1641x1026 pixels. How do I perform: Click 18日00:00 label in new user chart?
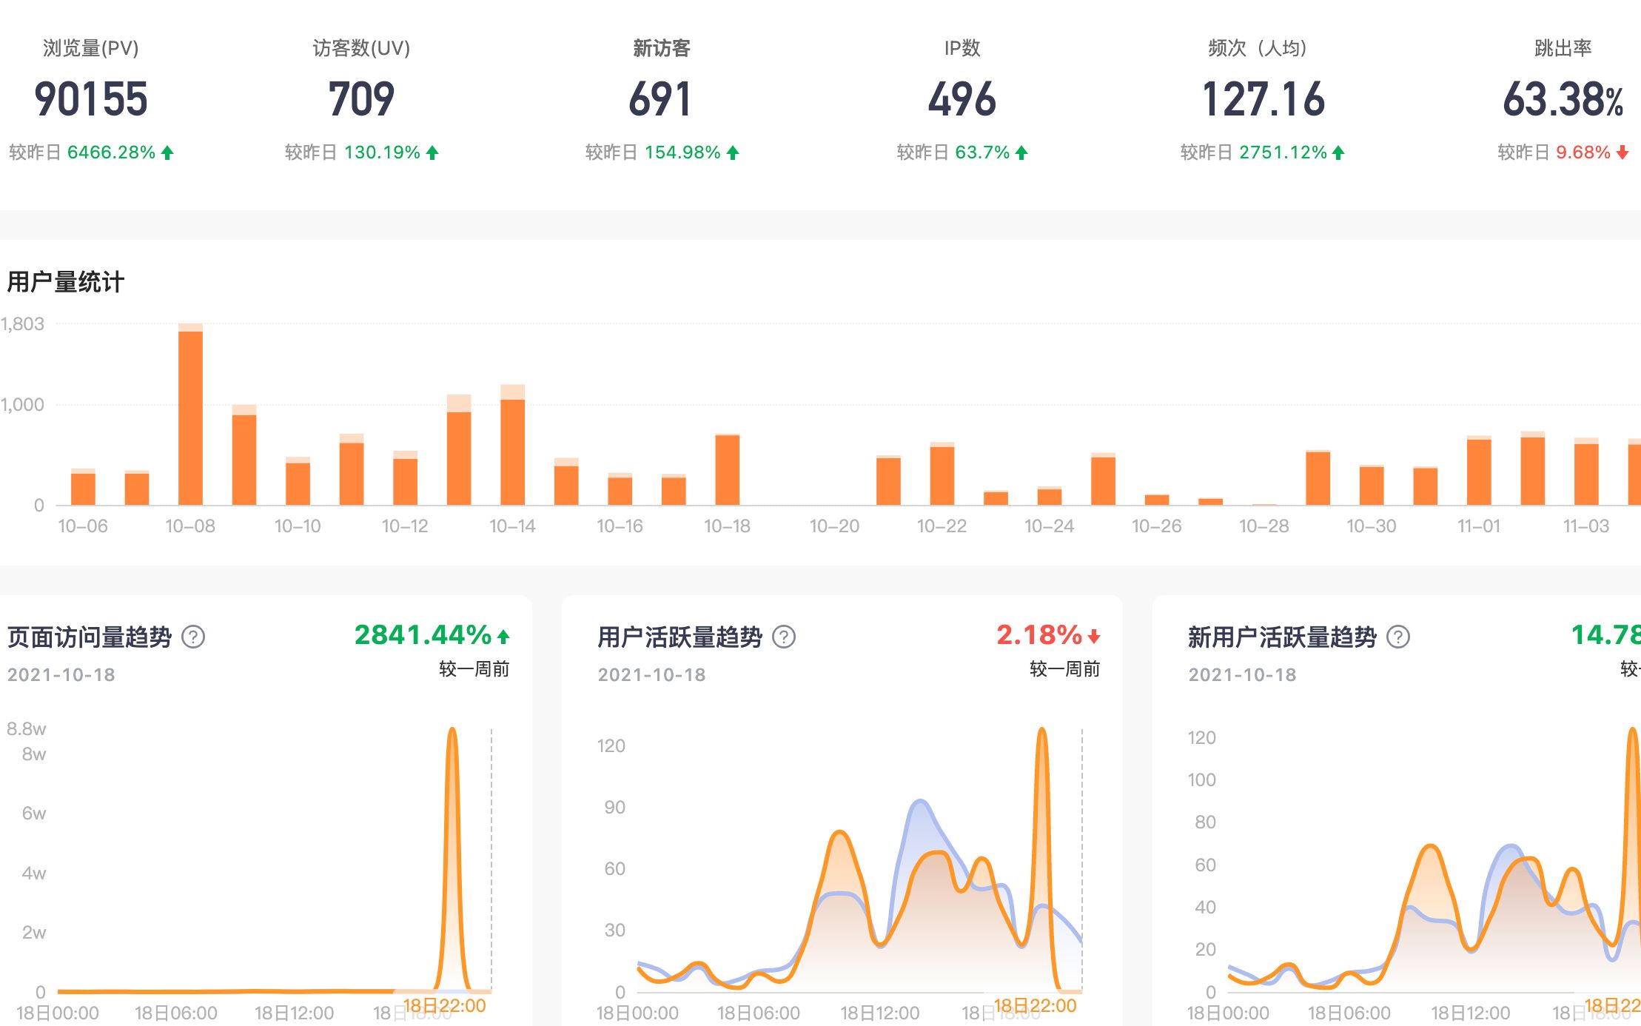pyautogui.click(x=1228, y=1013)
